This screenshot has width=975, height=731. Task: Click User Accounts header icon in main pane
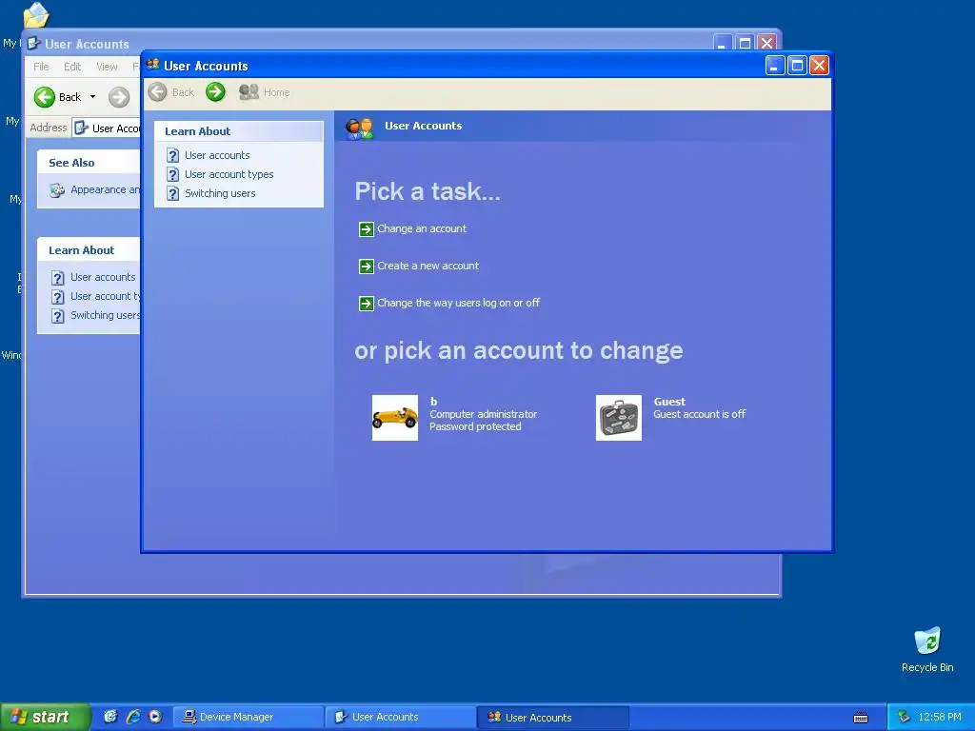point(359,128)
